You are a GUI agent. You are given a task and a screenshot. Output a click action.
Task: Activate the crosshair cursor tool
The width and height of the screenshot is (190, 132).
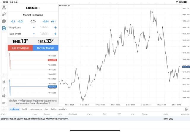click(4, 75)
